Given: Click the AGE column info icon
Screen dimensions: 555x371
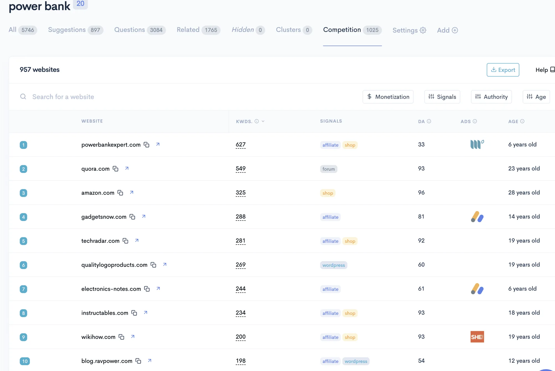Looking at the screenshot, I should 522,121.
